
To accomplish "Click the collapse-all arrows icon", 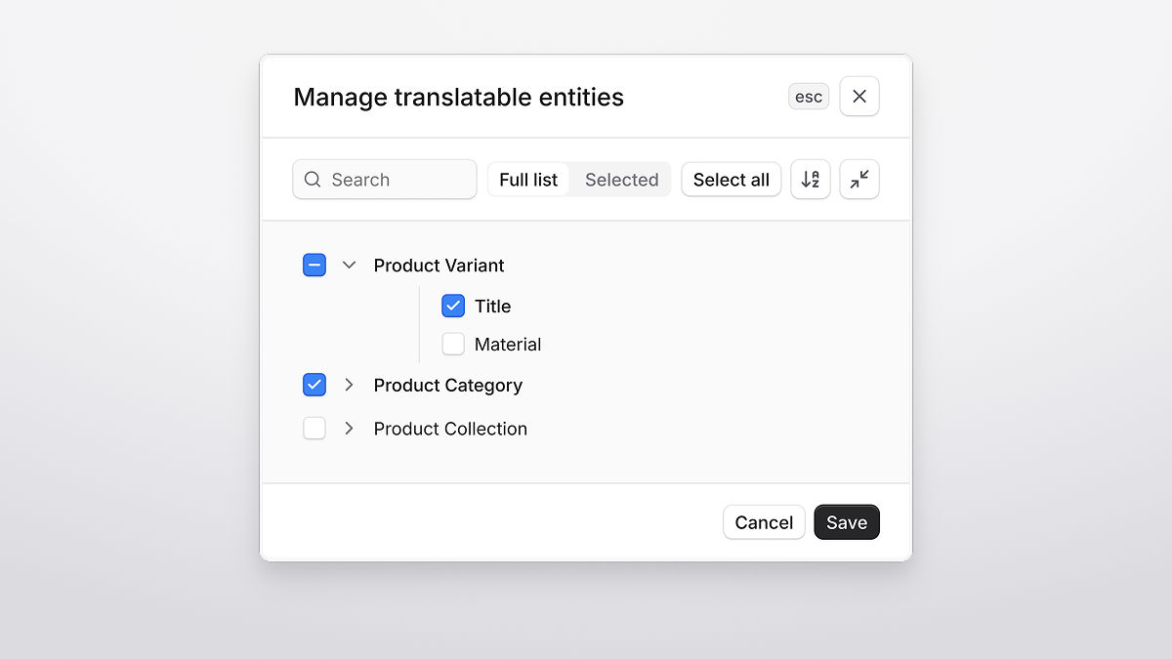I will click(858, 179).
